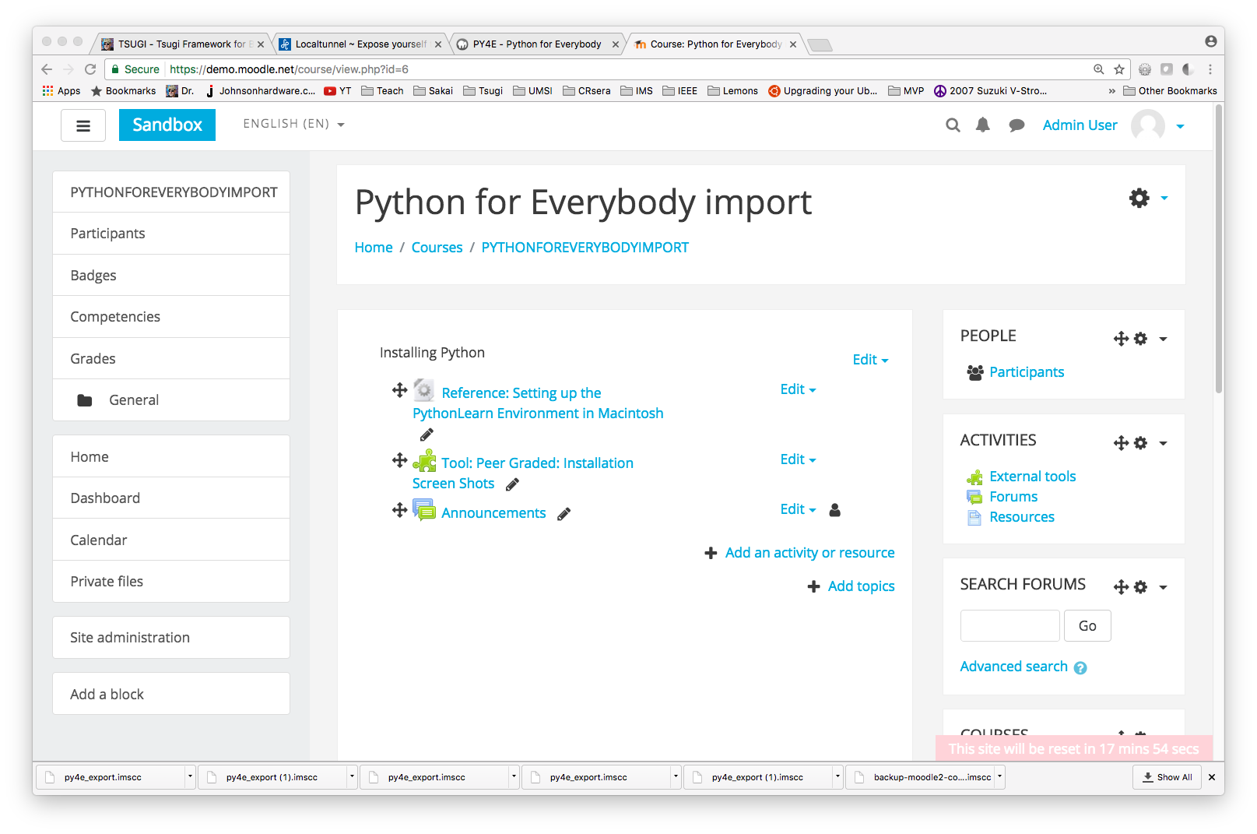
Task: Edit title pencil for Reference resource
Action: [x=427, y=435]
